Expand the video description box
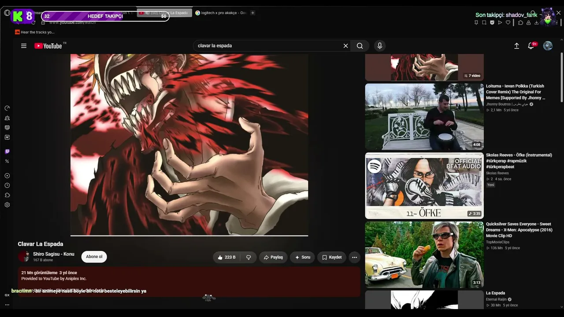 pyautogui.click(x=189, y=281)
